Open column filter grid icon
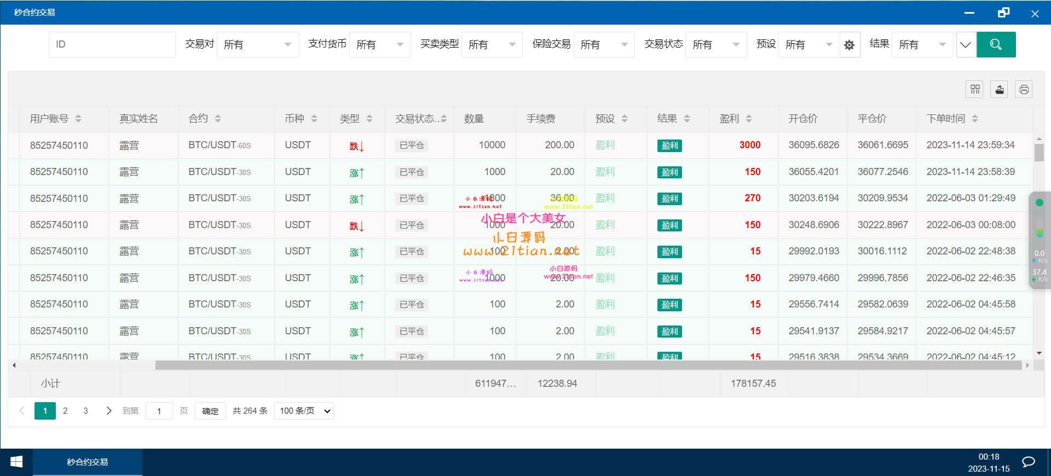This screenshot has height=476, width=1051. [x=975, y=89]
